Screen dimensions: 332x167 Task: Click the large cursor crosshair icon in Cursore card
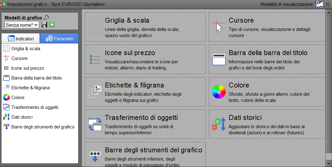pos(219,27)
